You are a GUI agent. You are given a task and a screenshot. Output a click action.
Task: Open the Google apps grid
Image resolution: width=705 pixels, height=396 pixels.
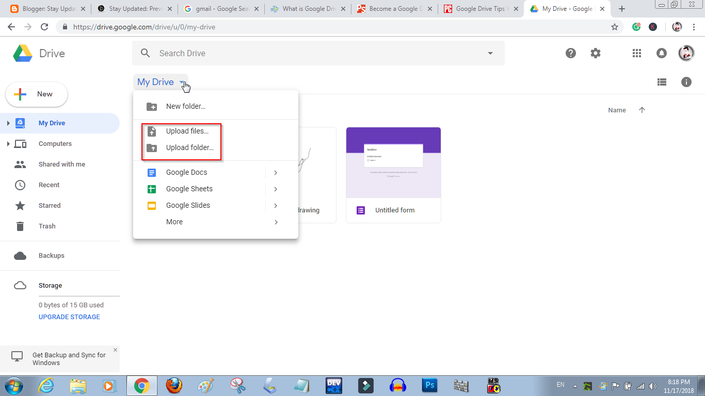636,53
